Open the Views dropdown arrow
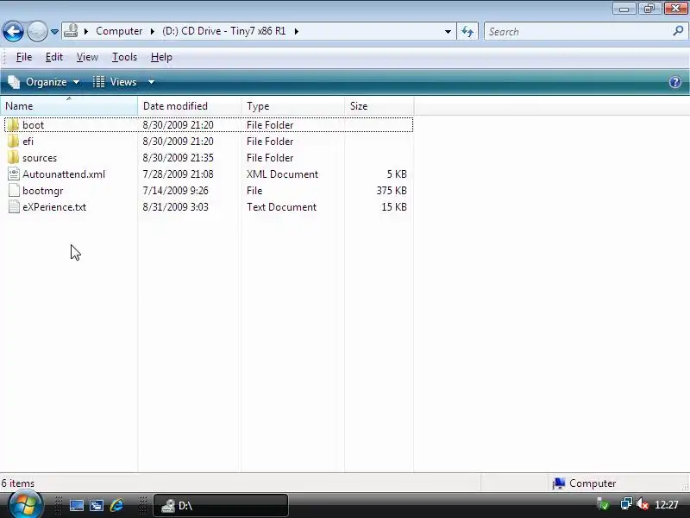Screen dimensions: 690x518 coord(151,82)
